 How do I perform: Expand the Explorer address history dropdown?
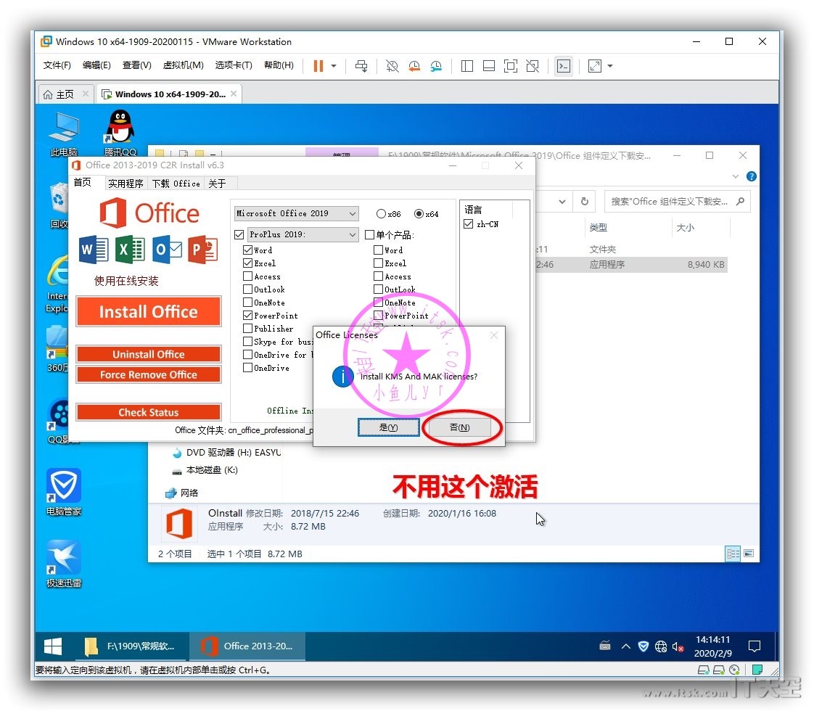(x=562, y=202)
